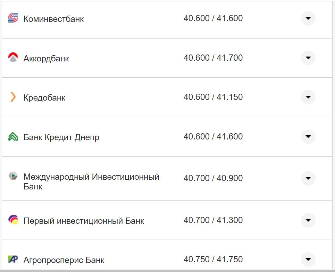Click rate 40.600 / 41.150 for Кредобанк
335x272 pixels.
(x=214, y=97)
